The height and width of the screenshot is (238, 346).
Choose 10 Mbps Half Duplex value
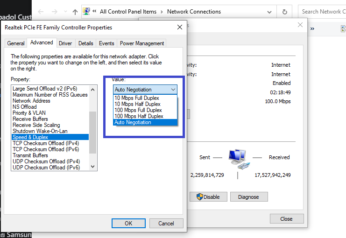[x=145, y=104]
